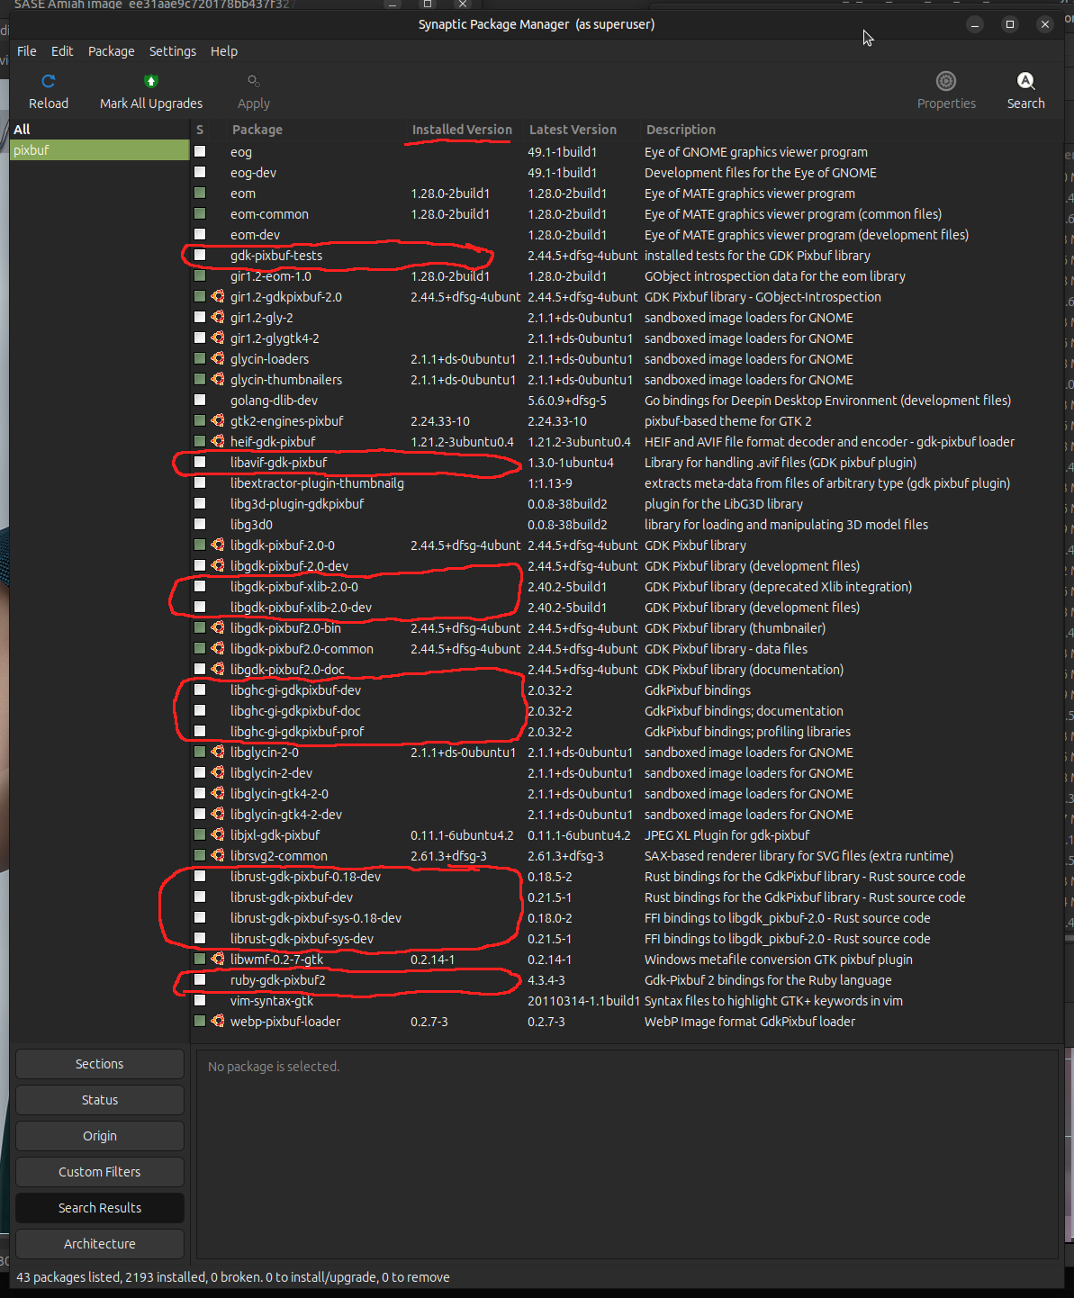Click the Apply toolbar icon

[x=254, y=81]
